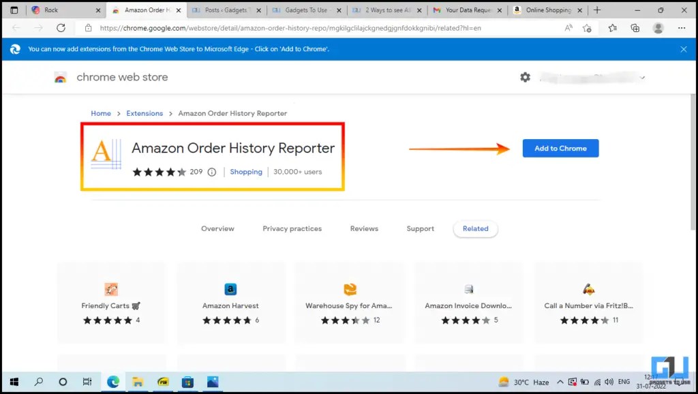This screenshot has height=394, width=698.
Task: Switch to the Reviews tab
Action: (x=364, y=228)
